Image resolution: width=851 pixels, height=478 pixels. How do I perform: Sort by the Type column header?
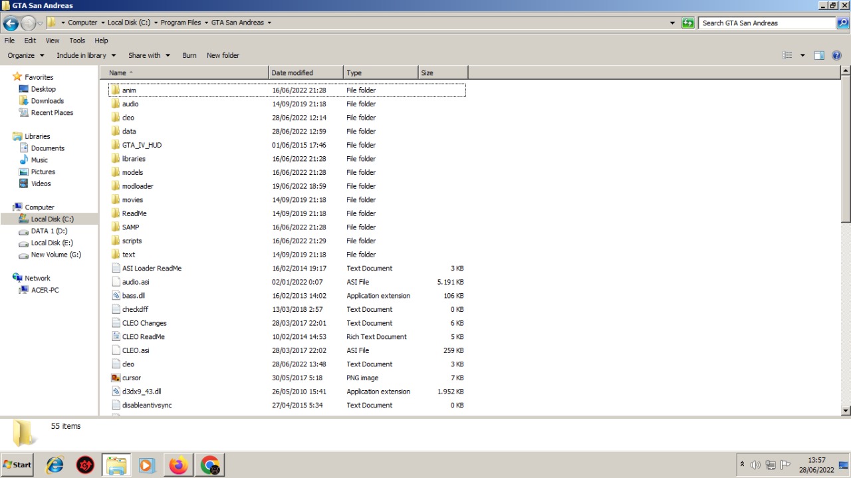coord(381,72)
